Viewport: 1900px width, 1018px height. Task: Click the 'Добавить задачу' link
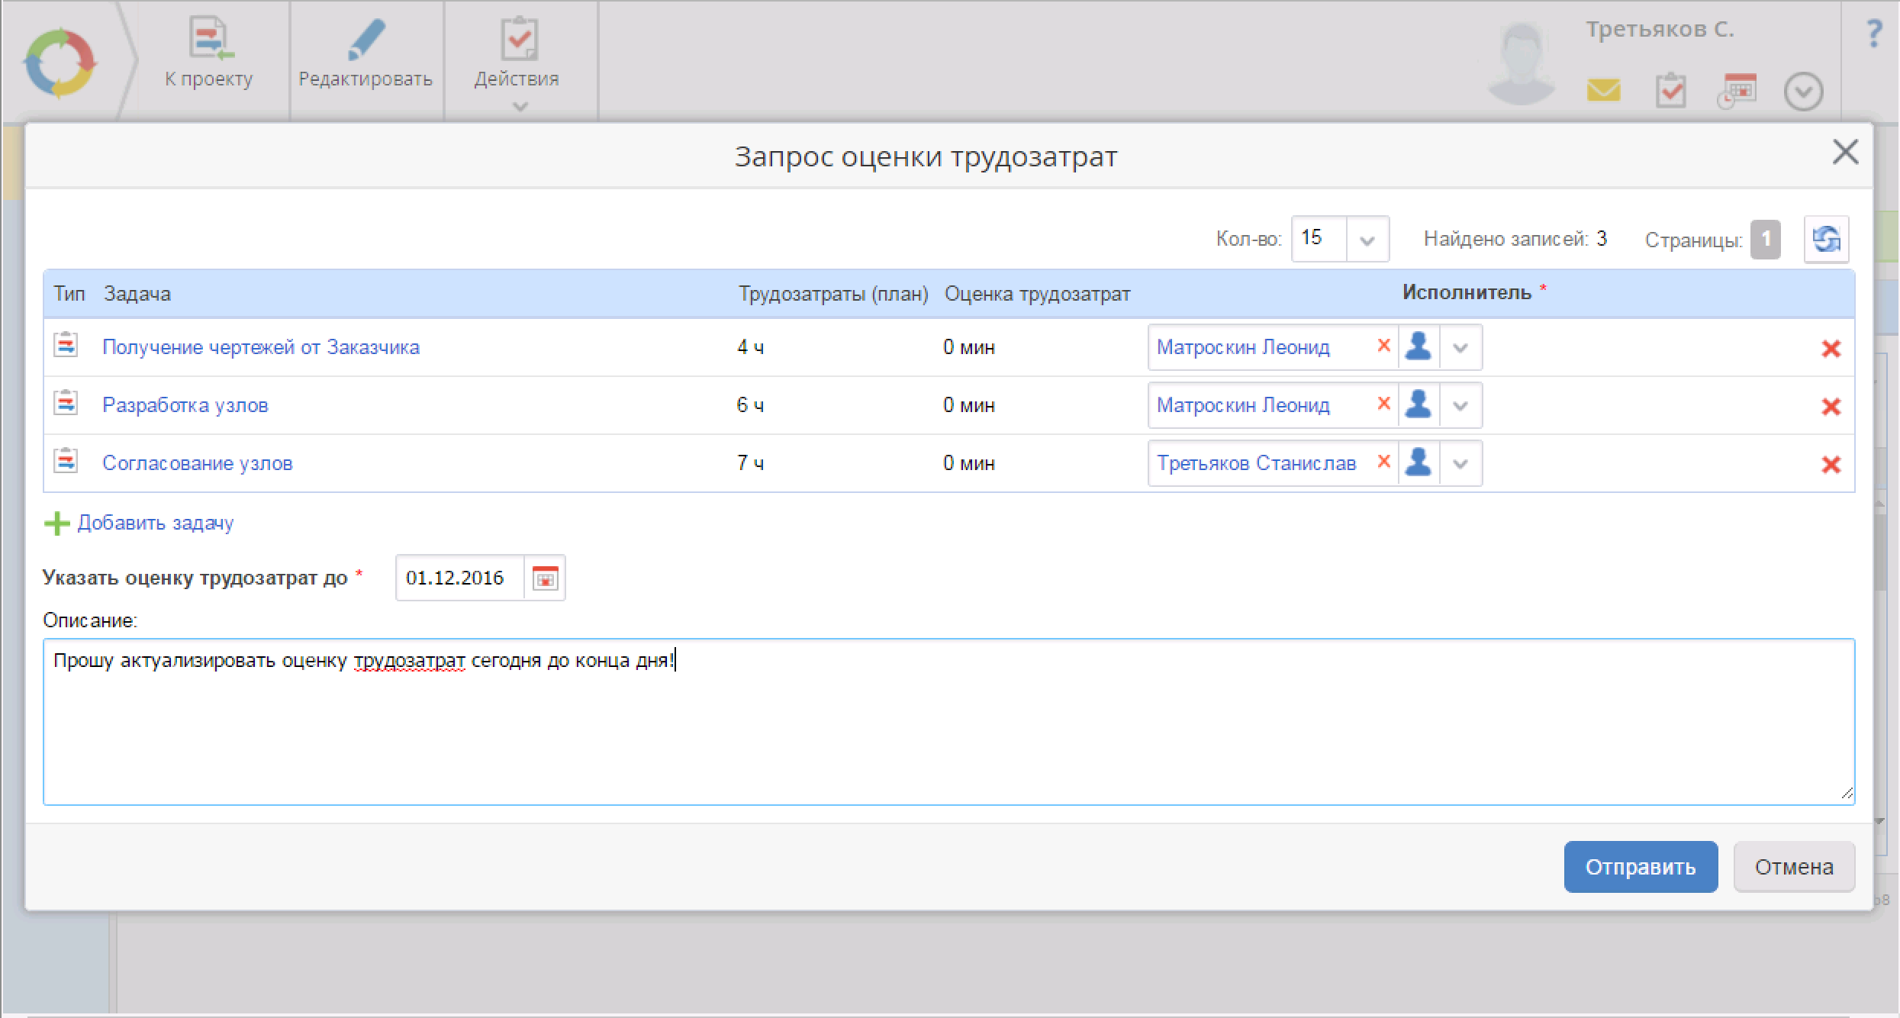[155, 523]
